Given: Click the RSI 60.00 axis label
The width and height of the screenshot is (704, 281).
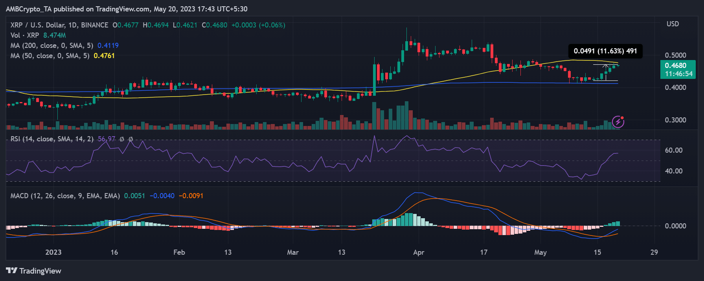Looking at the screenshot, I should [x=673, y=150].
